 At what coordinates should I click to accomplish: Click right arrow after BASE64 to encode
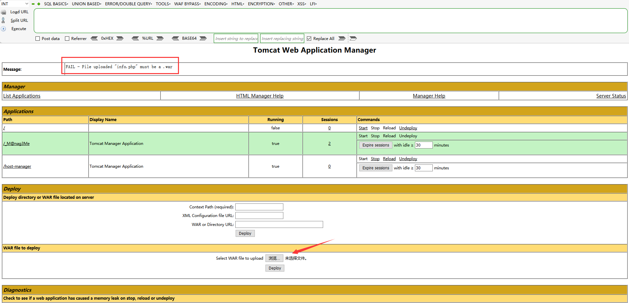click(x=203, y=38)
